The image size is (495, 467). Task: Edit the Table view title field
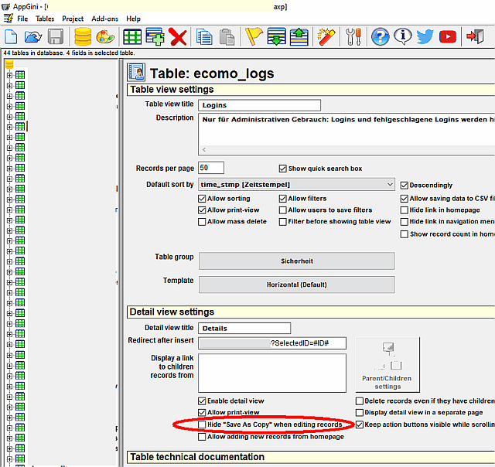point(260,105)
